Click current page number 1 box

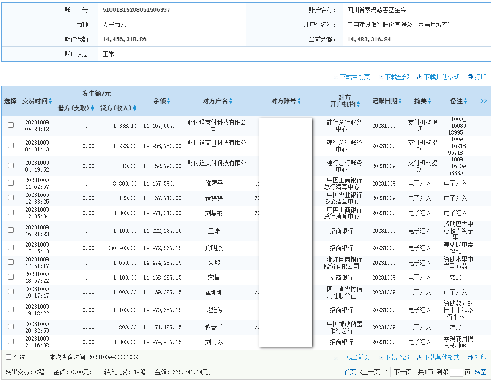(387, 372)
